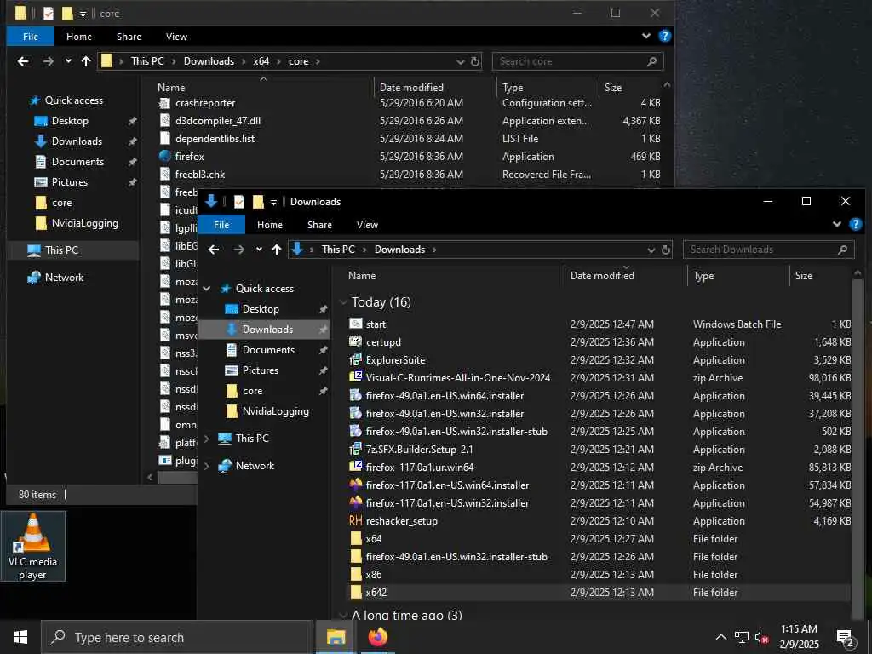Select firefox-117.0a1.en-US.win32.installer icon
Viewport: 872px width, 654px height.
click(x=355, y=502)
